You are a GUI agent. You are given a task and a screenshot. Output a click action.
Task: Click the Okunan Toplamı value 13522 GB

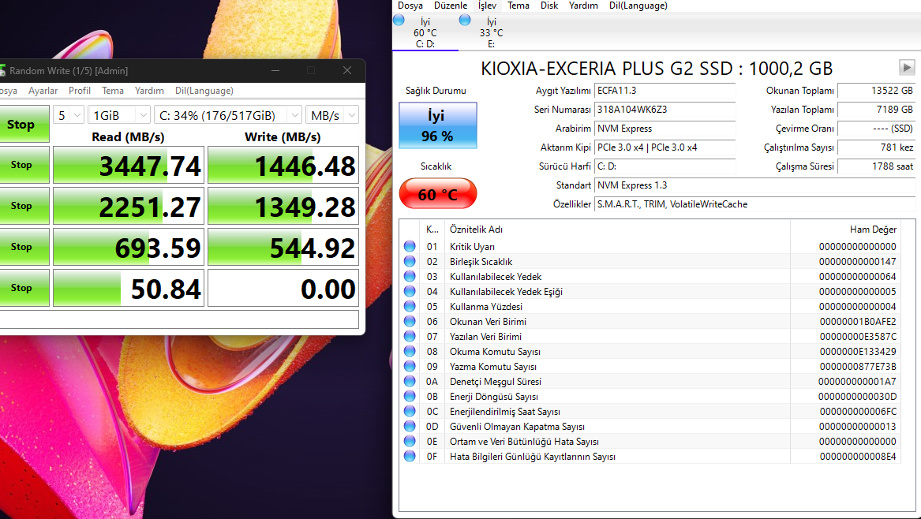click(x=876, y=91)
